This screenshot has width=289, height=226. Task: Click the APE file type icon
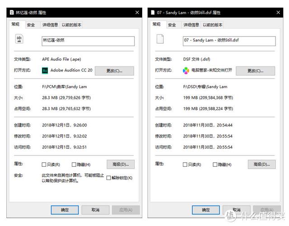pos(19,39)
